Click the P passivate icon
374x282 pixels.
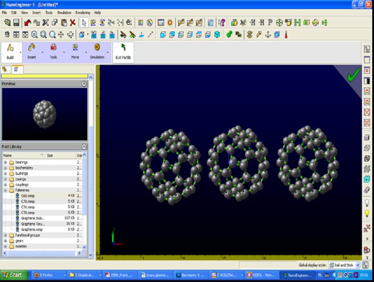point(270,22)
